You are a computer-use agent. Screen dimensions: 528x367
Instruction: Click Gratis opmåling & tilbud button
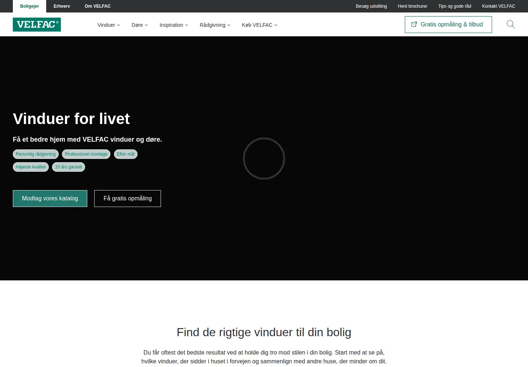(448, 25)
